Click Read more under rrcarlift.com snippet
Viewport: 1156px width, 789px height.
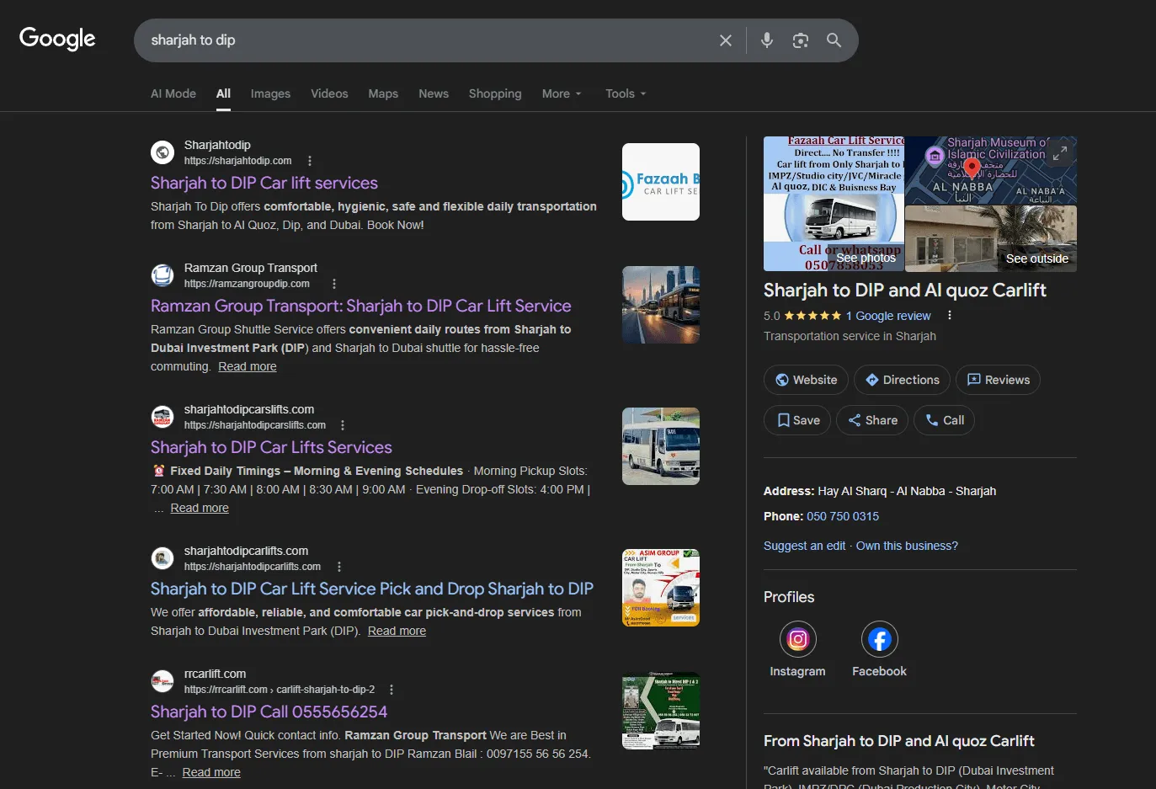tap(211, 772)
